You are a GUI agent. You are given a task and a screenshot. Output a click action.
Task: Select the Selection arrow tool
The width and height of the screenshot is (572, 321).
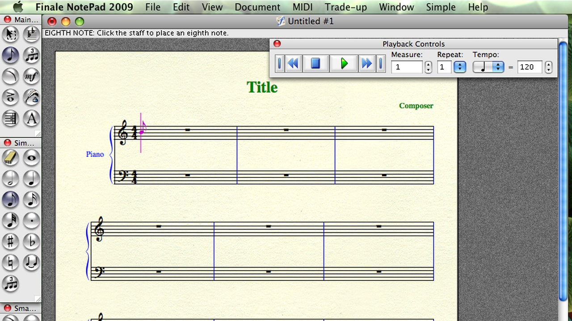coord(10,34)
